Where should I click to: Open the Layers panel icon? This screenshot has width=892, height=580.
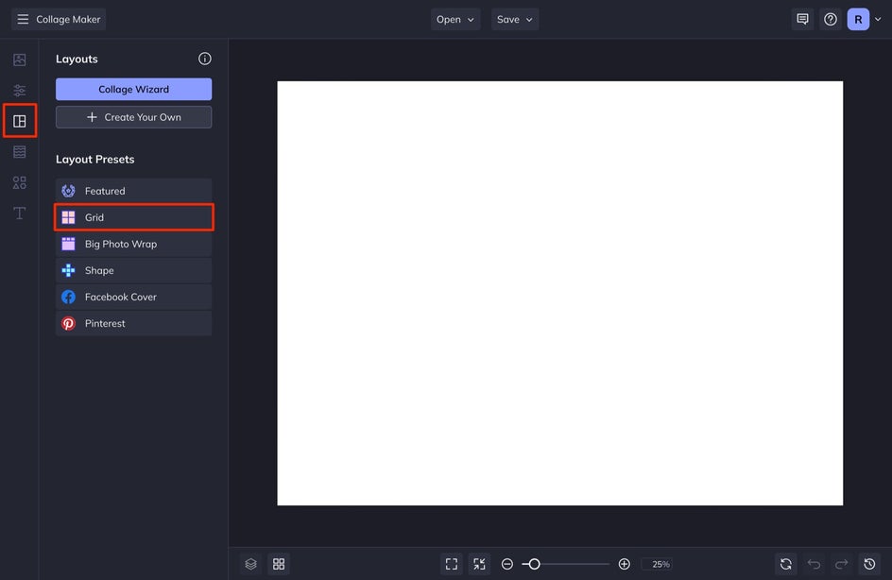[251, 564]
